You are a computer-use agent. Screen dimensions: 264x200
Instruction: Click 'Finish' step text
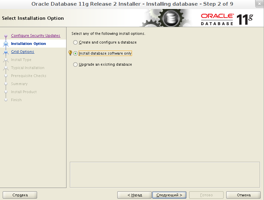pyautogui.click(x=16, y=100)
